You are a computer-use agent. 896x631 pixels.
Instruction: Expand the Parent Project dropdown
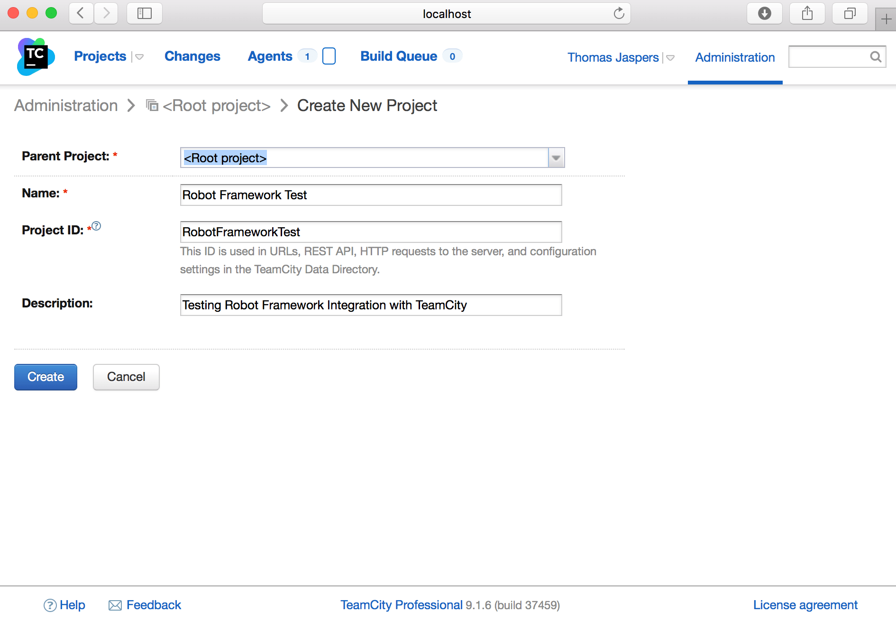pos(556,158)
